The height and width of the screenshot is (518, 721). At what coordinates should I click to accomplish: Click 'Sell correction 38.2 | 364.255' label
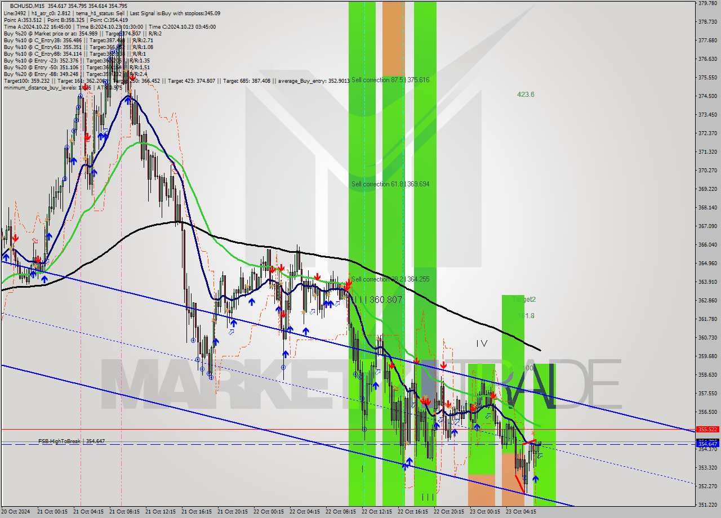pyautogui.click(x=390, y=279)
